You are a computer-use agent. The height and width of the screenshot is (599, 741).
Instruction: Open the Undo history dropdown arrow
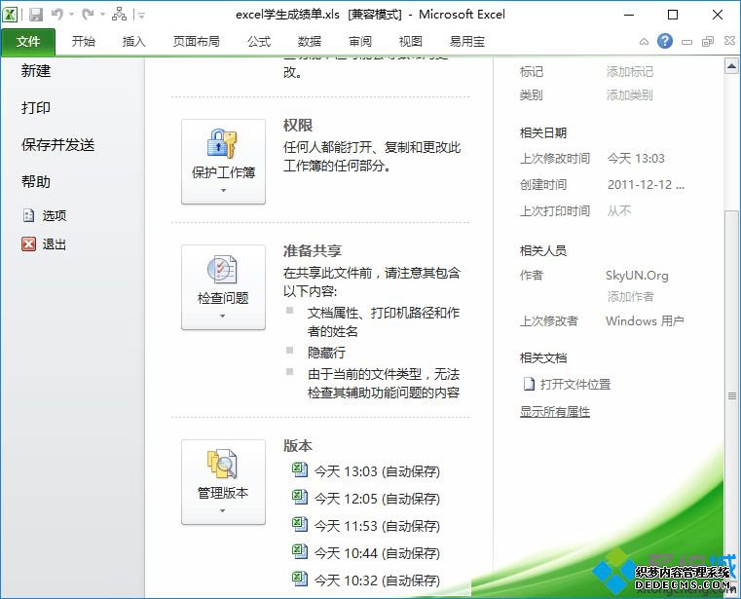pos(72,15)
